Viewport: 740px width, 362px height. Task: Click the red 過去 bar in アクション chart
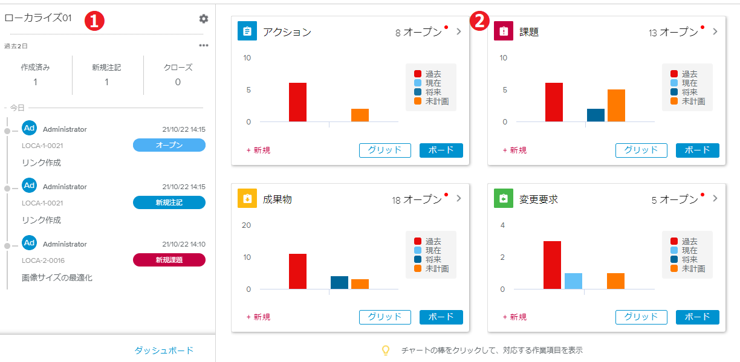coord(297,102)
